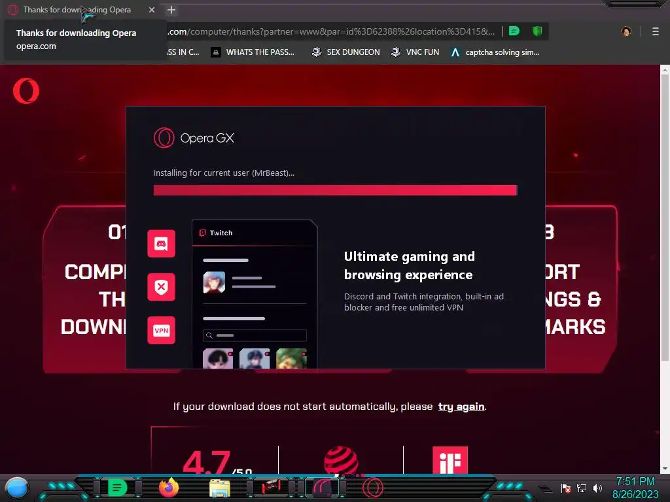Click the Action Center flag tray icon

pyautogui.click(x=566, y=488)
